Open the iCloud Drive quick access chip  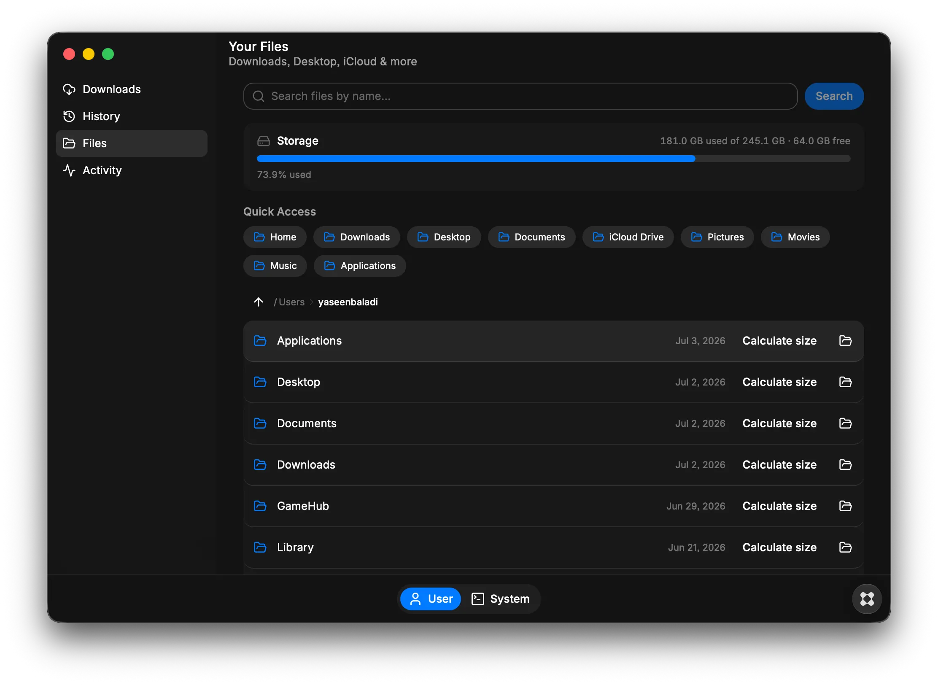[x=628, y=237]
